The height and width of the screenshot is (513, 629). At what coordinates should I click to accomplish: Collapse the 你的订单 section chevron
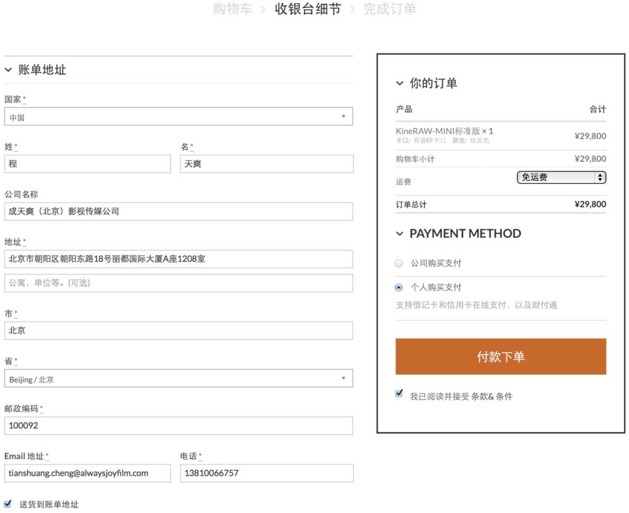pos(400,84)
